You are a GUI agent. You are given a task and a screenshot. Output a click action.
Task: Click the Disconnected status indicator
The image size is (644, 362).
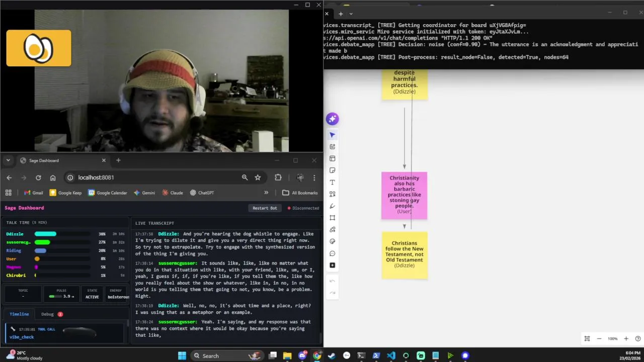303,208
